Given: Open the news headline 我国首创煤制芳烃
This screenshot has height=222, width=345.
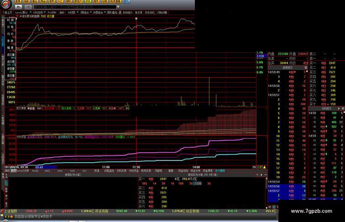Looking at the screenshot, I should point(33,217).
